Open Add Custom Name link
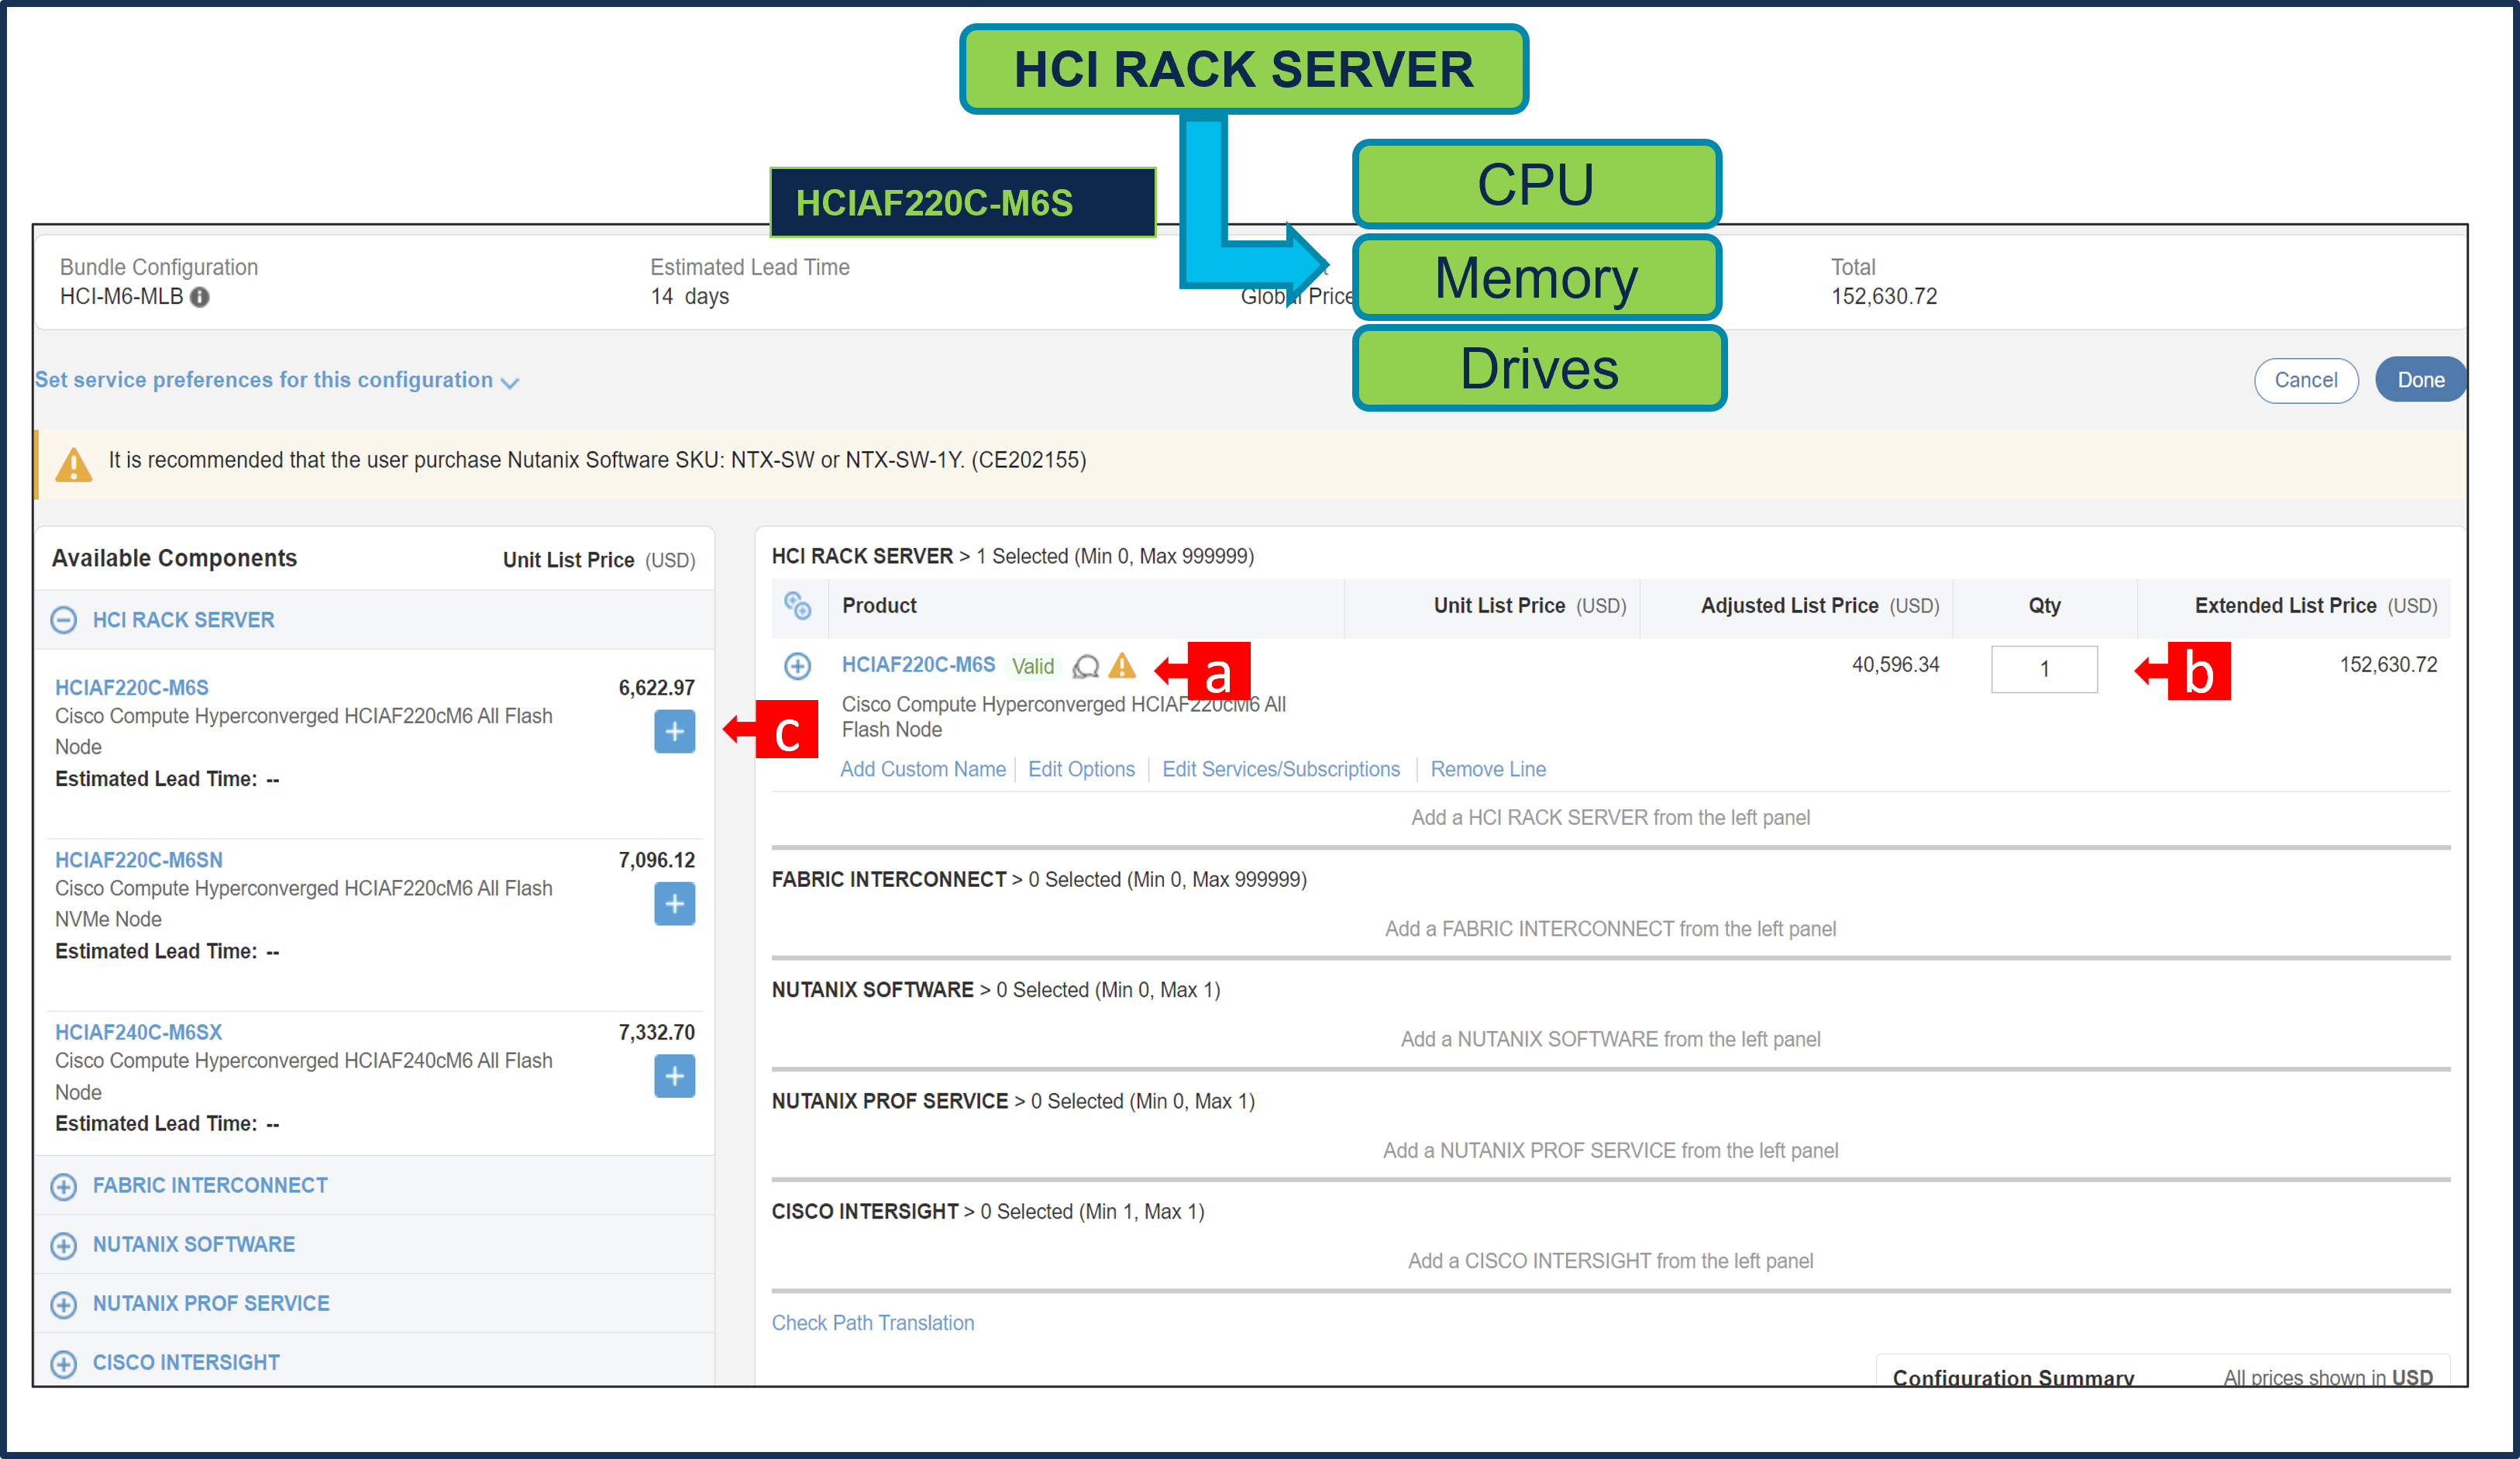Image resolution: width=2520 pixels, height=1459 pixels. click(923, 770)
